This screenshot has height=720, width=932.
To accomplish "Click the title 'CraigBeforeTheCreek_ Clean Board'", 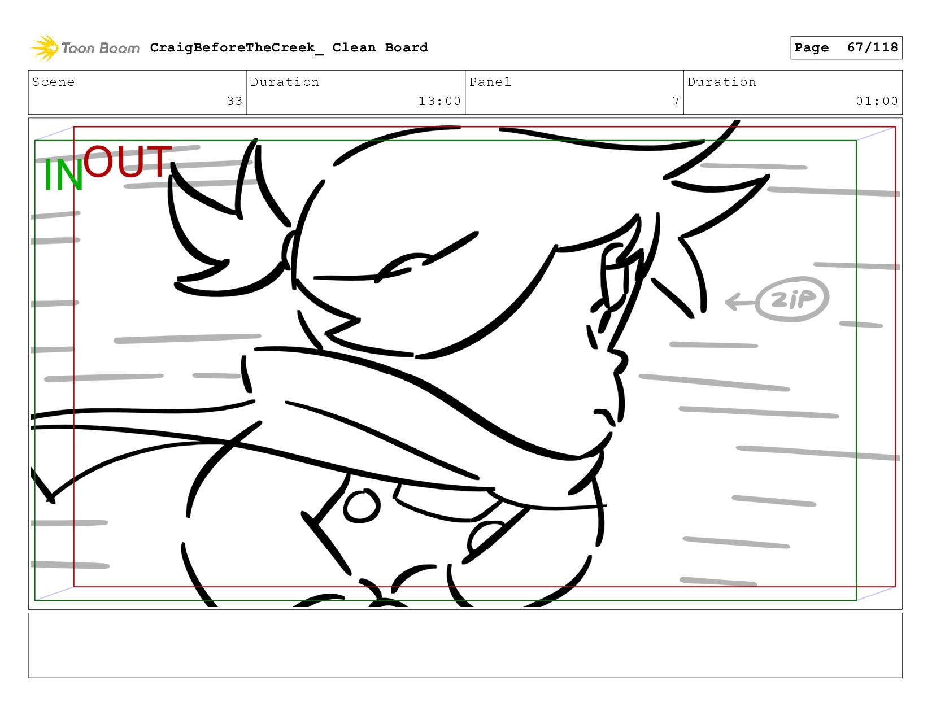I will (x=289, y=48).
